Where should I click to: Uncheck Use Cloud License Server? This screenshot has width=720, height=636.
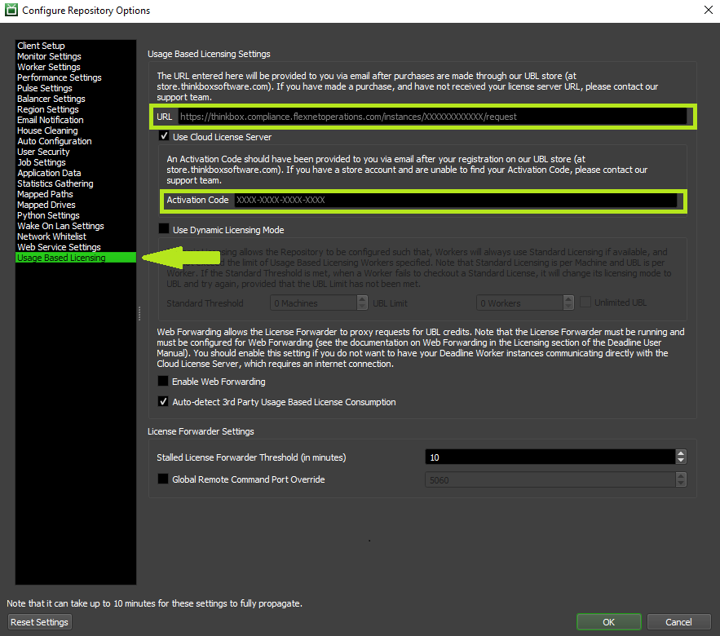tap(164, 136)
